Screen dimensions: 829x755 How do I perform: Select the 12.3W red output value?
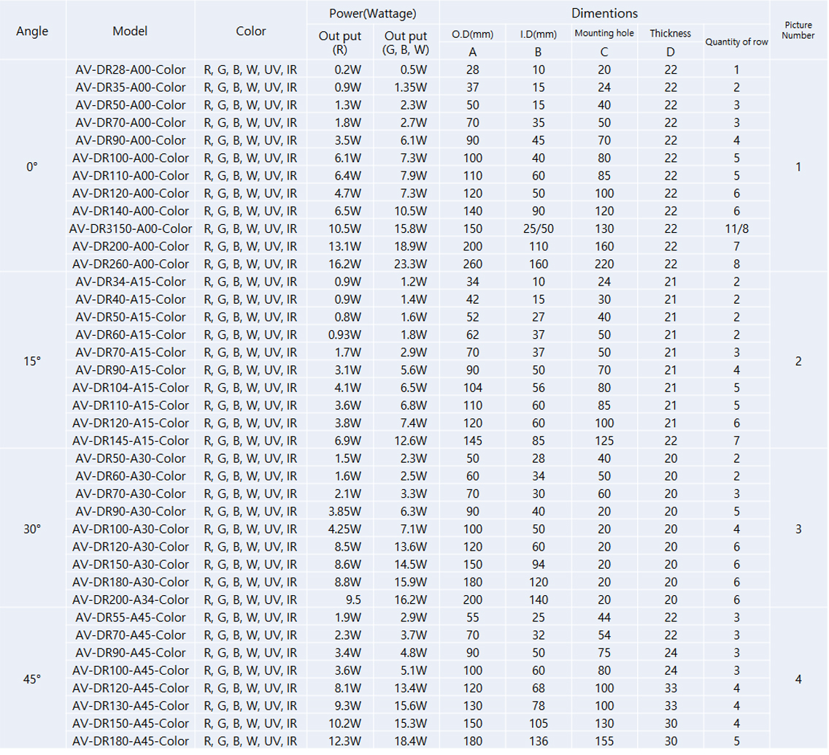(x=344, y=741)
